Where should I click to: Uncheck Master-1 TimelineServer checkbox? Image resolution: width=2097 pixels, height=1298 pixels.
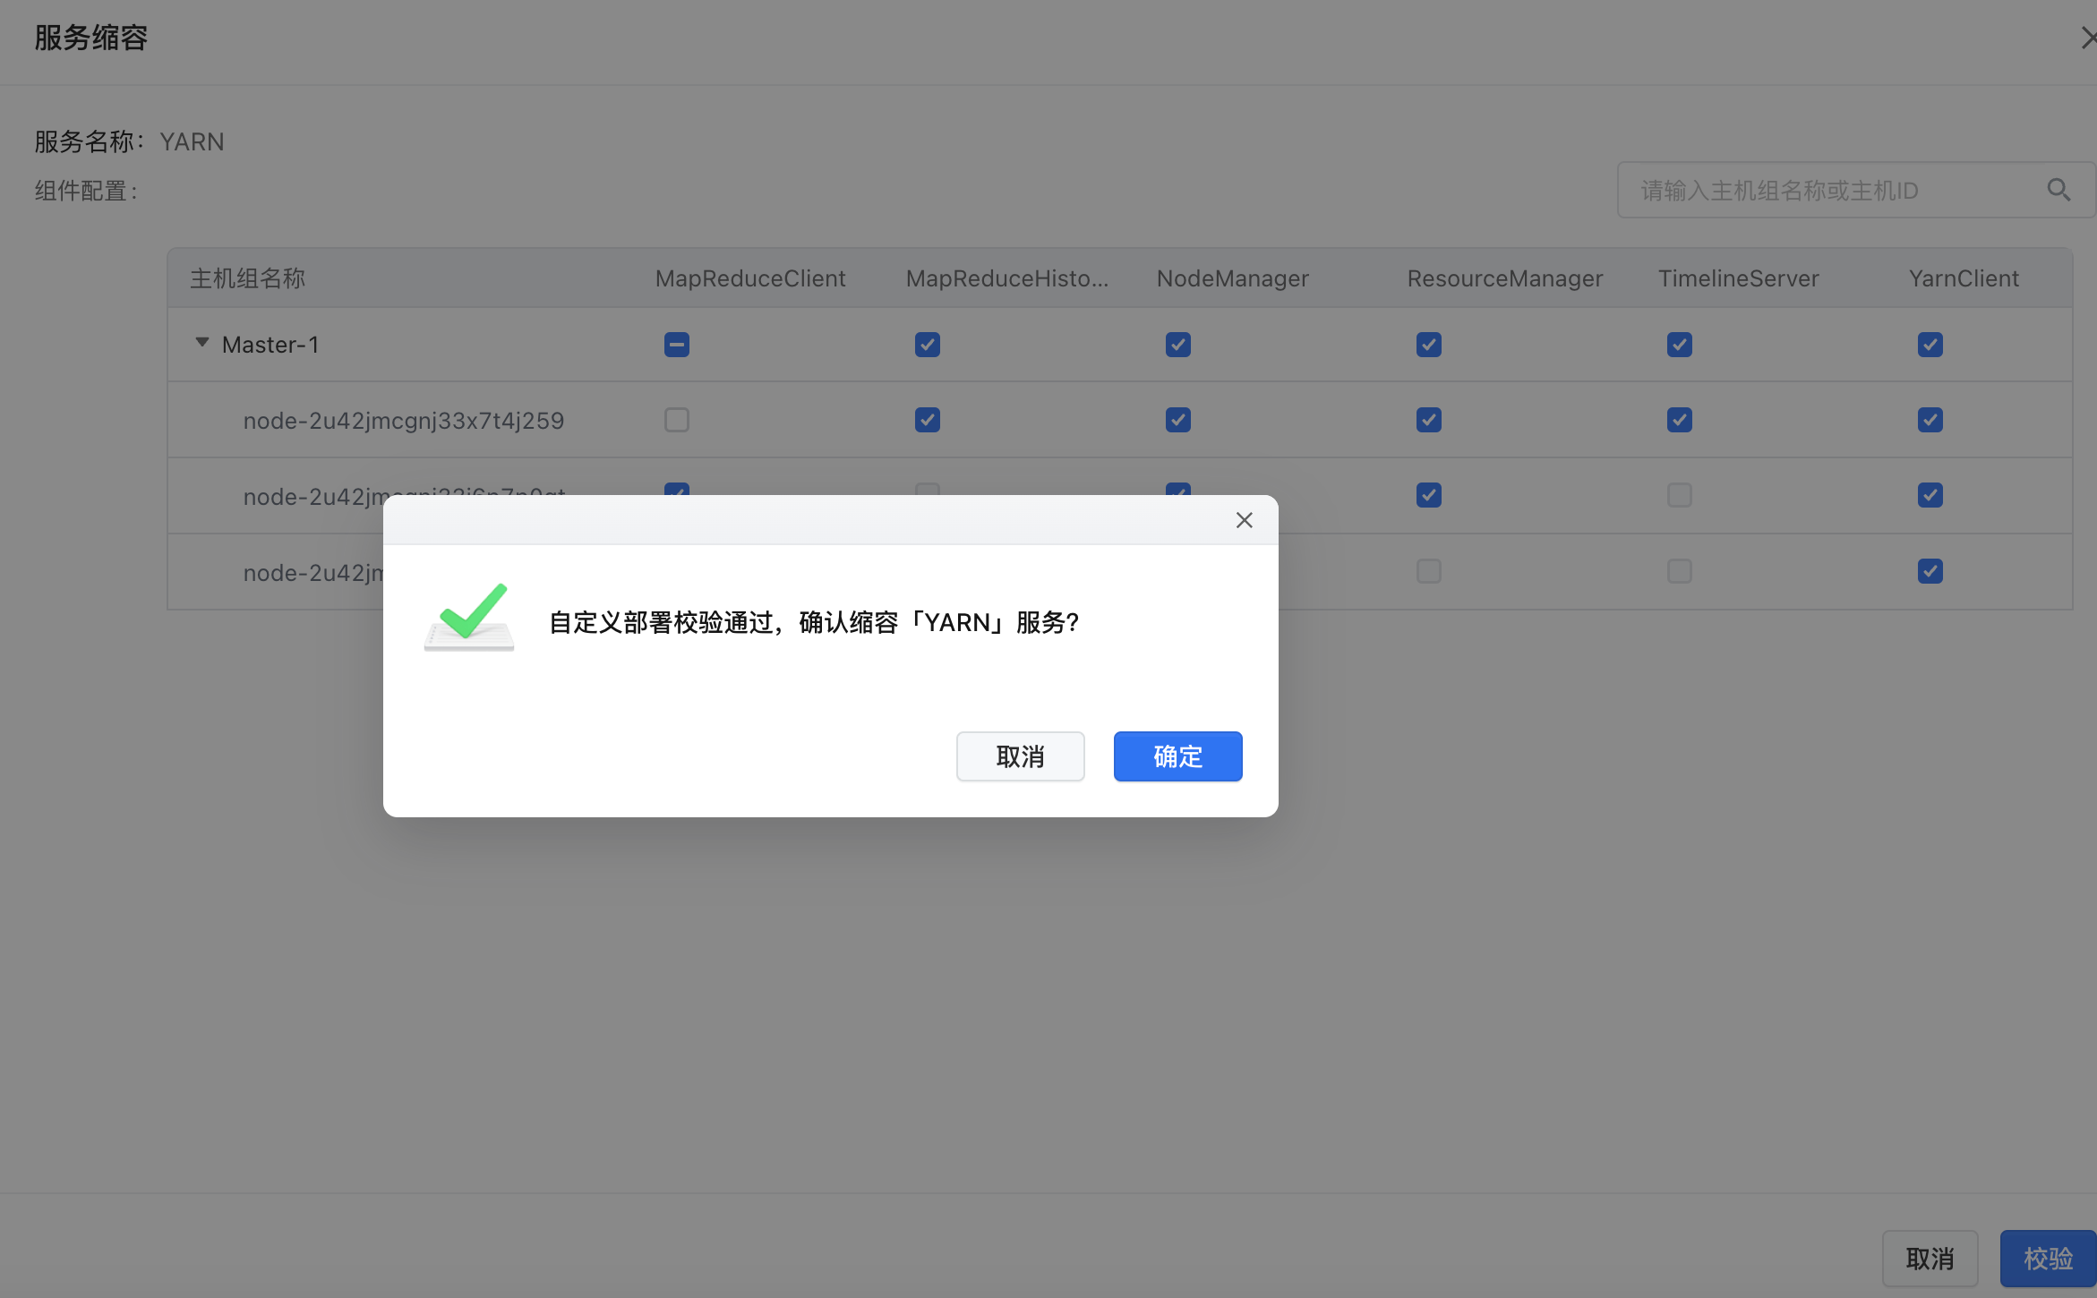click(1680, 345)
